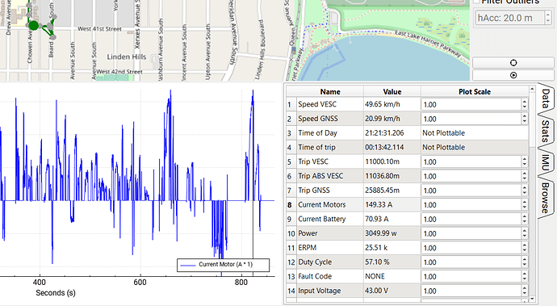This screenshot has width=557, height=306.
Task: Click the Plot Scale column header
Action: (475, 92)
